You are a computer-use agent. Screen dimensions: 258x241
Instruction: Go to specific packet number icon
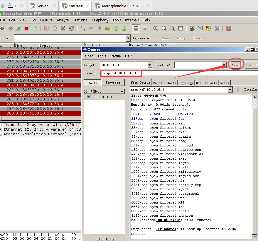pos(108,28)
